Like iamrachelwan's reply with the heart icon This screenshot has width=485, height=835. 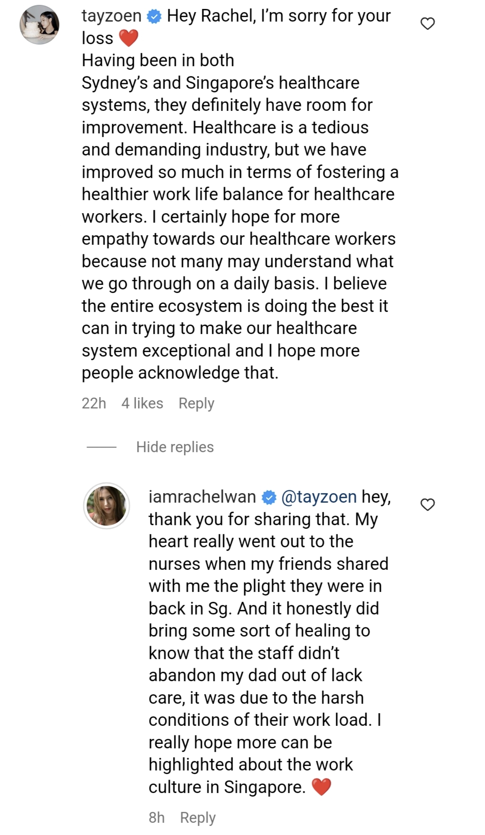coord(427,505)
